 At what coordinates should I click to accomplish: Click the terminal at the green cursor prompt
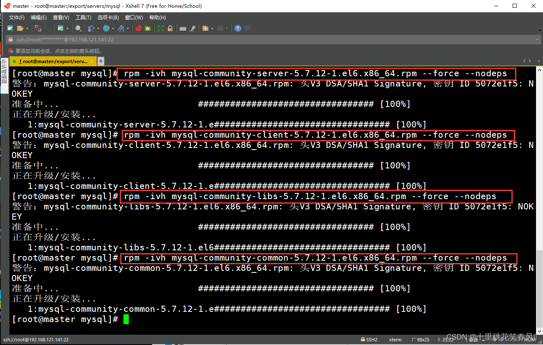126,319
